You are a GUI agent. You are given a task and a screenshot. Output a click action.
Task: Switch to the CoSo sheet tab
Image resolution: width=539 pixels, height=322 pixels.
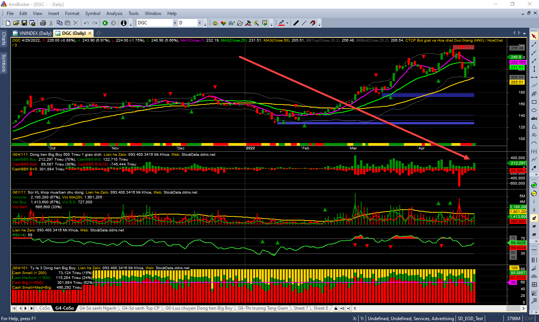tap(45, 308)
